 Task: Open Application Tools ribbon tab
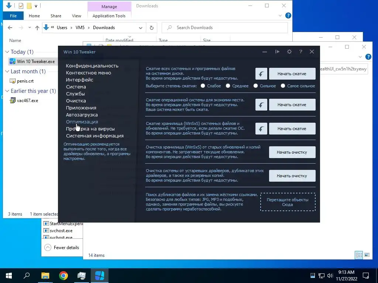click(x=109, y=15)
